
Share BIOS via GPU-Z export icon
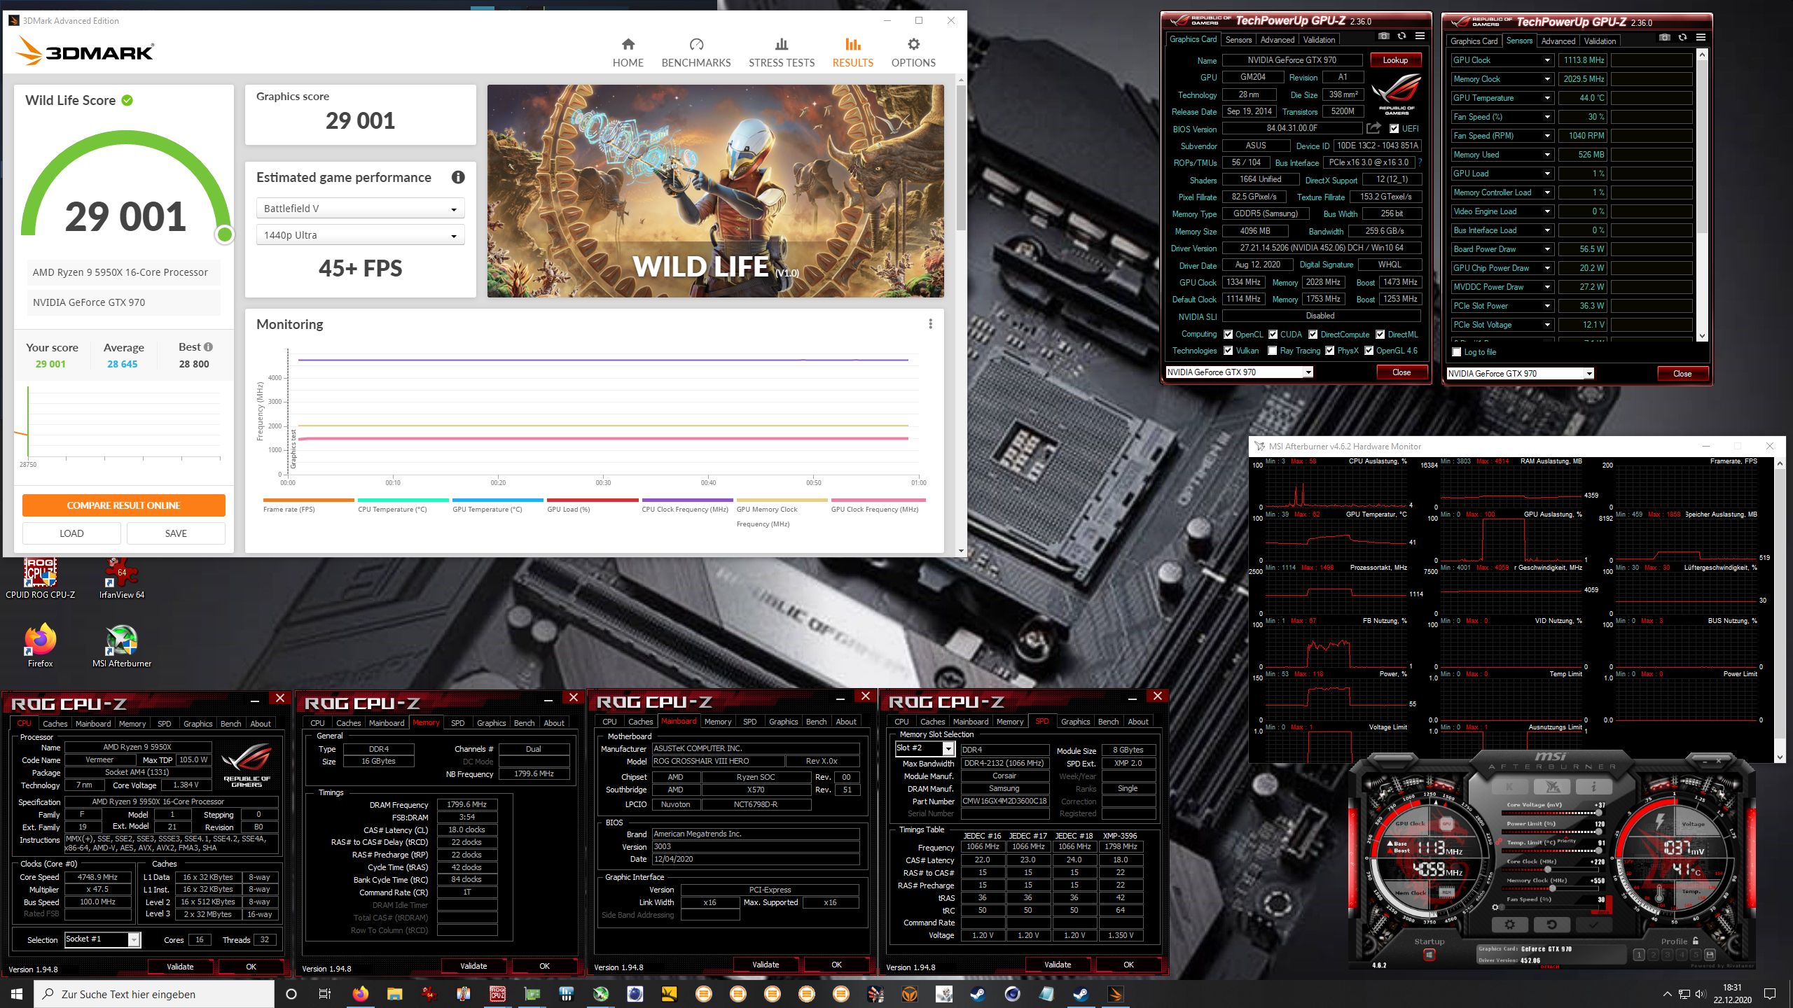pyautogui.click(x=1373, y=128)
